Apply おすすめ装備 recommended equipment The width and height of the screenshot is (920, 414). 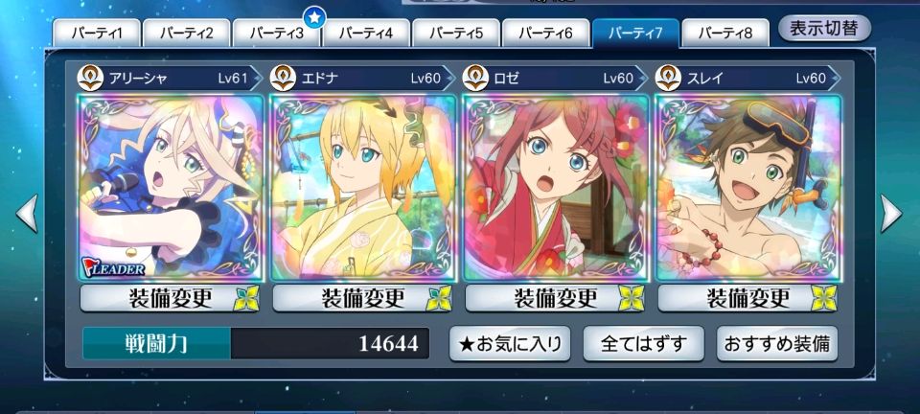point(777,344)
